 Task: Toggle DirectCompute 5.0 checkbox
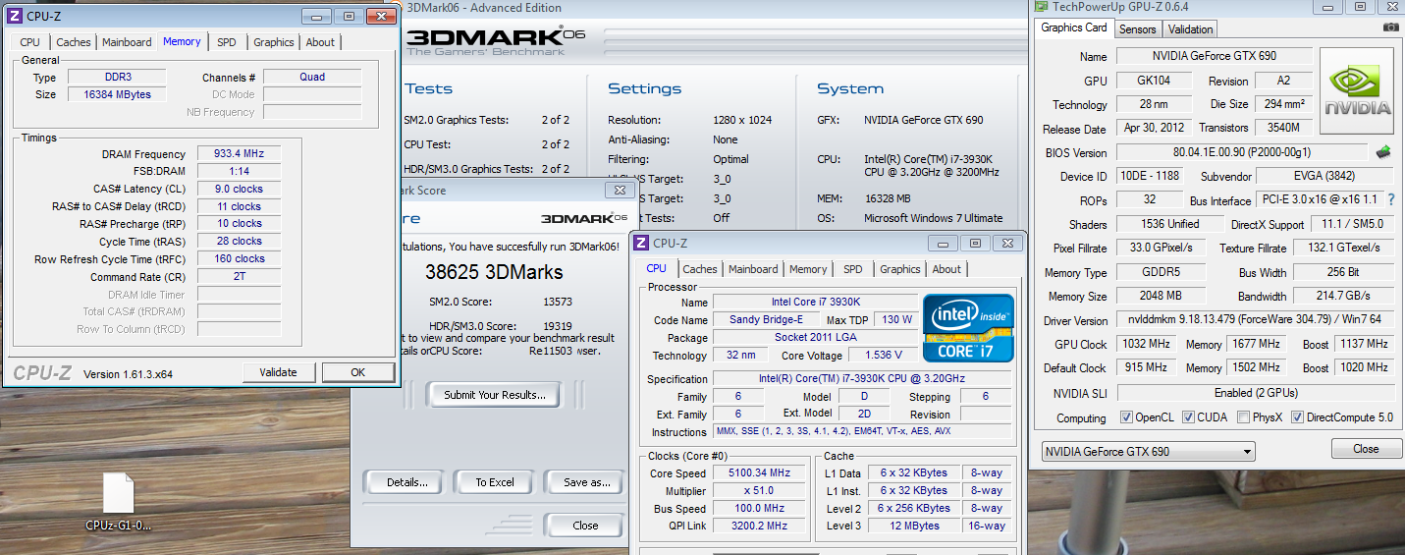1297,417
